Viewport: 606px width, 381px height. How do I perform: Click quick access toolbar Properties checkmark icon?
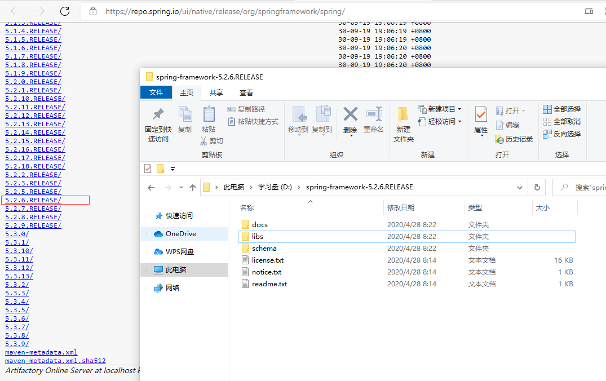148,169
